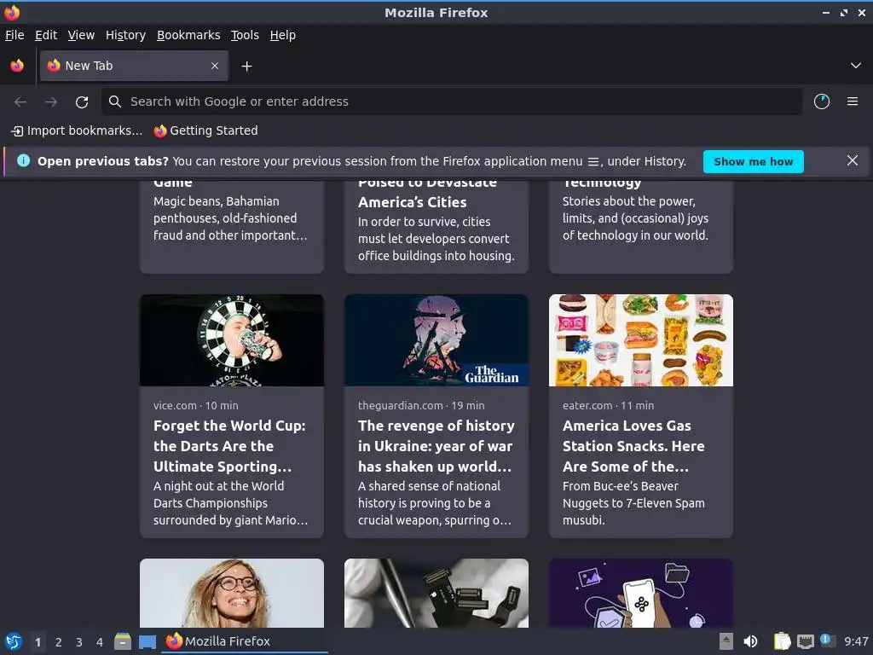Open the darts dartboard article thumbnail
Screen dimensions: 873x655
[x=232, y=339]
